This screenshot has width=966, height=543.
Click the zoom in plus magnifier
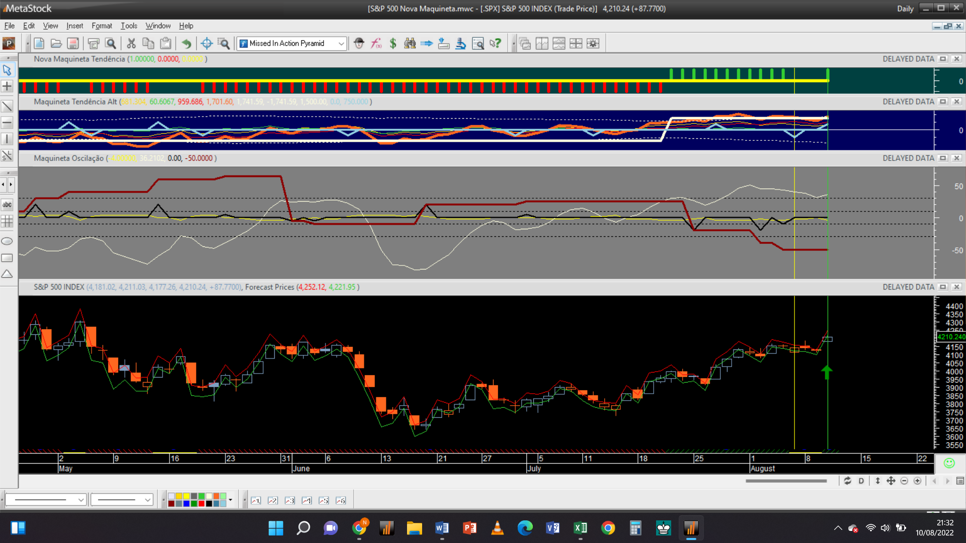[917, 481]
